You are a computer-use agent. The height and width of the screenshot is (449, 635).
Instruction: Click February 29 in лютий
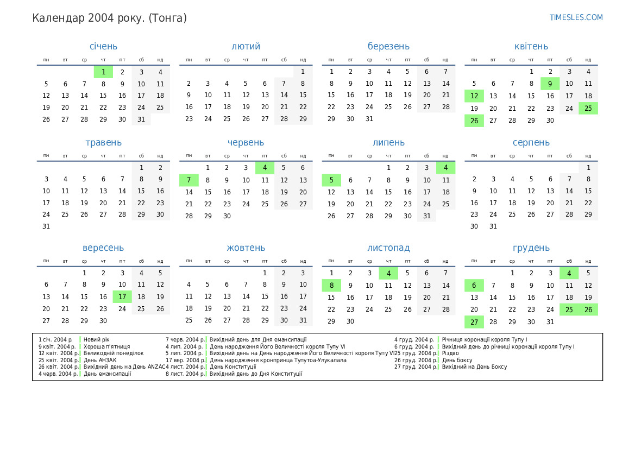click(x=303, y=119)
